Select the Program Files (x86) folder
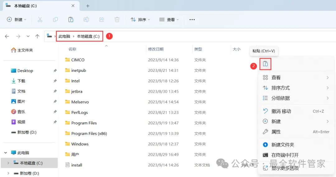 86,133
